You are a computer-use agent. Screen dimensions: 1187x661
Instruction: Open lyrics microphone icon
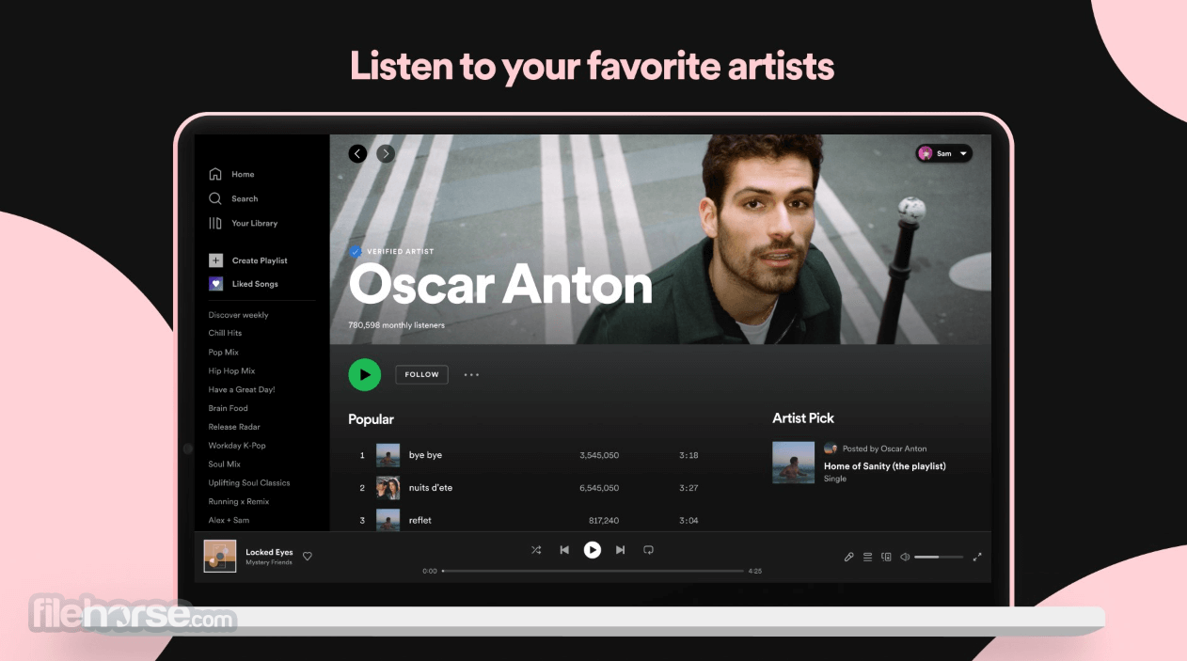point(848,557)
